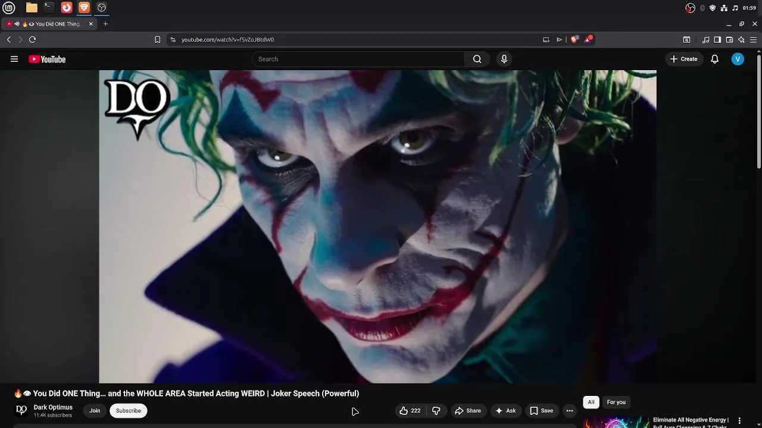Image resolution: width=762 pixels, height=428 pixels.
Task: Open the Brave music playlist toolbar icon
Action: 706,39
